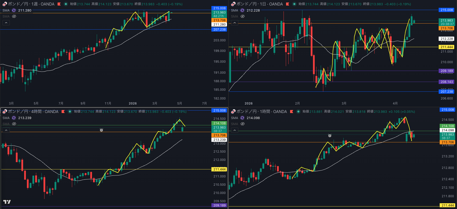Click the green market status dot on 1週 chart
The width and height of the screenshot is (457, 209).
pyautogui.click(x=66, y=4)
